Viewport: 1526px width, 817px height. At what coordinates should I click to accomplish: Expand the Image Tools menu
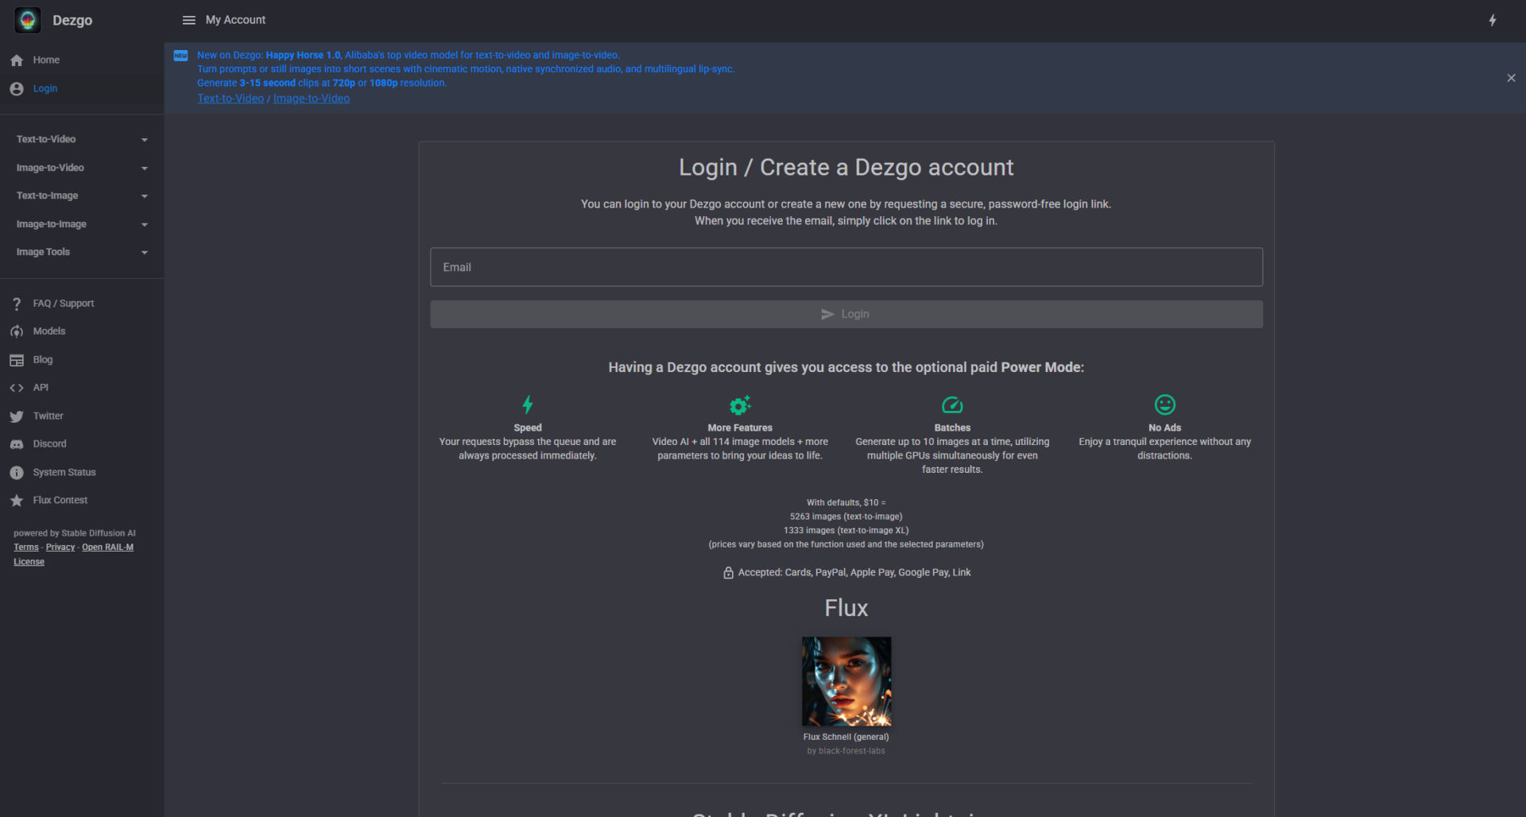[x=82, y=253]
